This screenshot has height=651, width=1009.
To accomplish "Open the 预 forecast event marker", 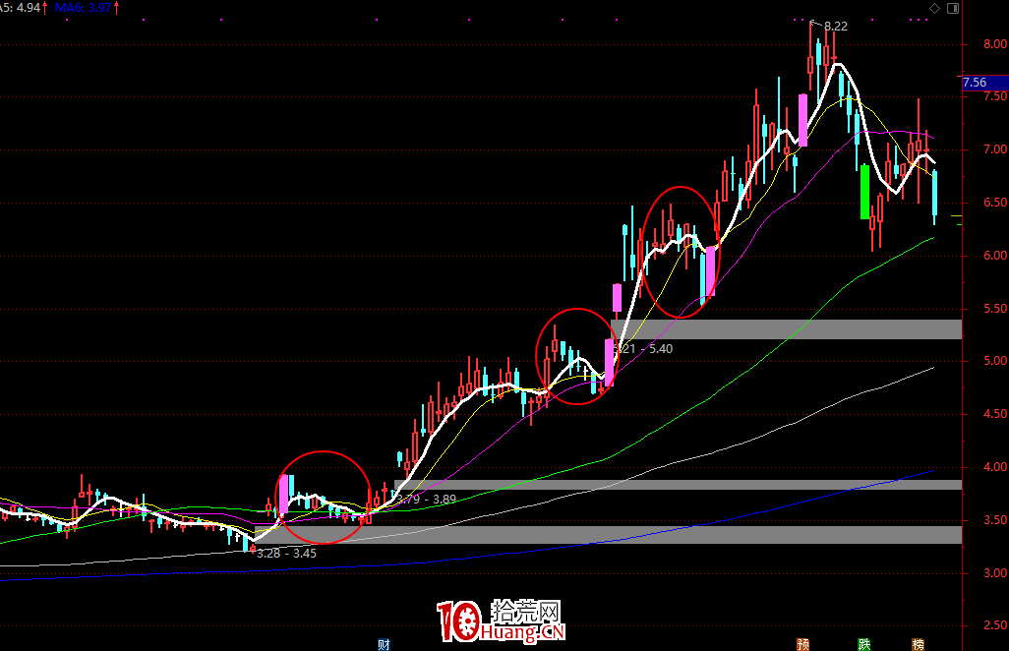I will pos(802,644).
